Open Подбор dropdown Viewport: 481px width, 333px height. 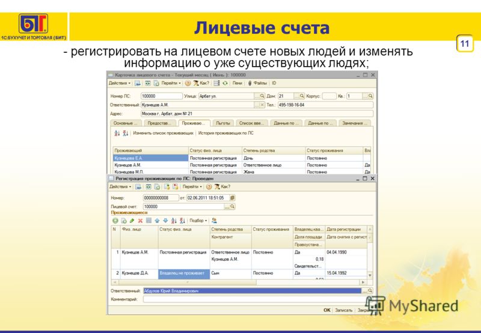(198, 221)
